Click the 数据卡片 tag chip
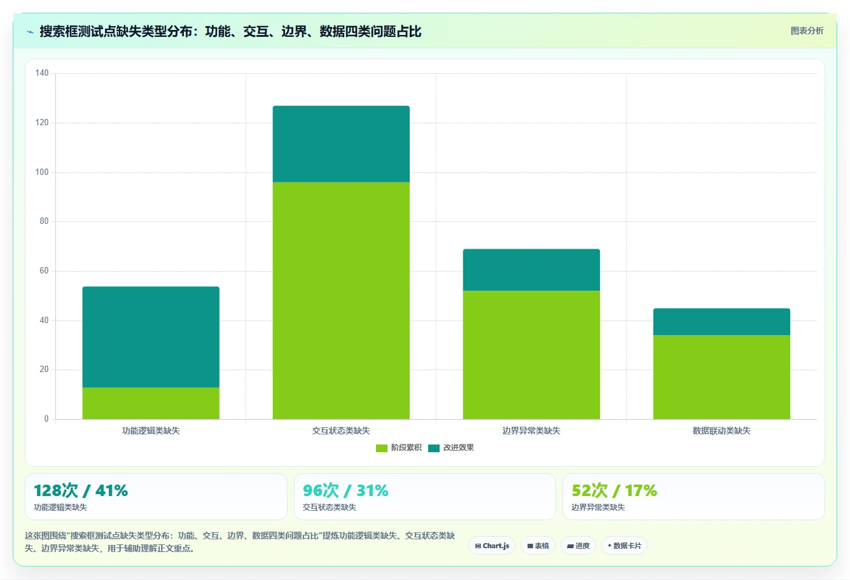 [624, 546]
